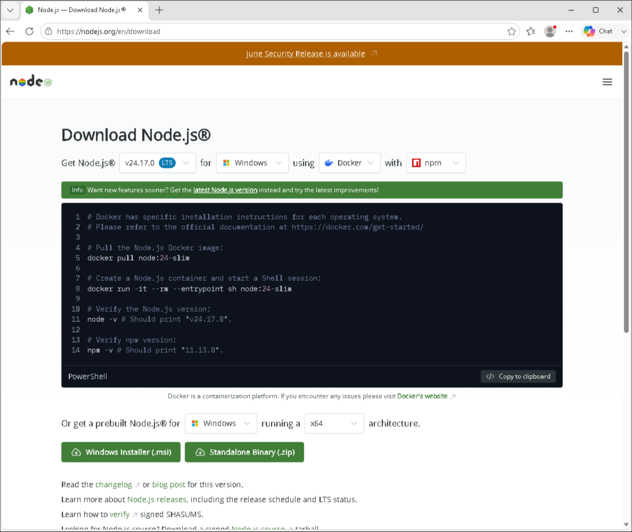
Task: Minimize the browser window
Action: [x=571, y=10]
